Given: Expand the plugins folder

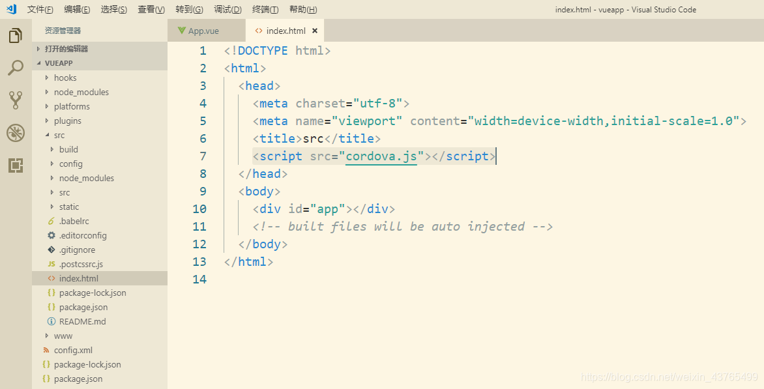Looking at the screenshot, I should [99, 121].
